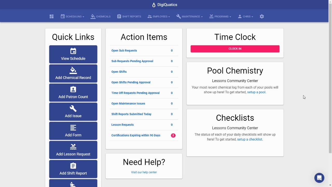The width and height of the screenshot is (332, 187).
Task: Open the Lesson Requests action item
Action: pos(123,125)
